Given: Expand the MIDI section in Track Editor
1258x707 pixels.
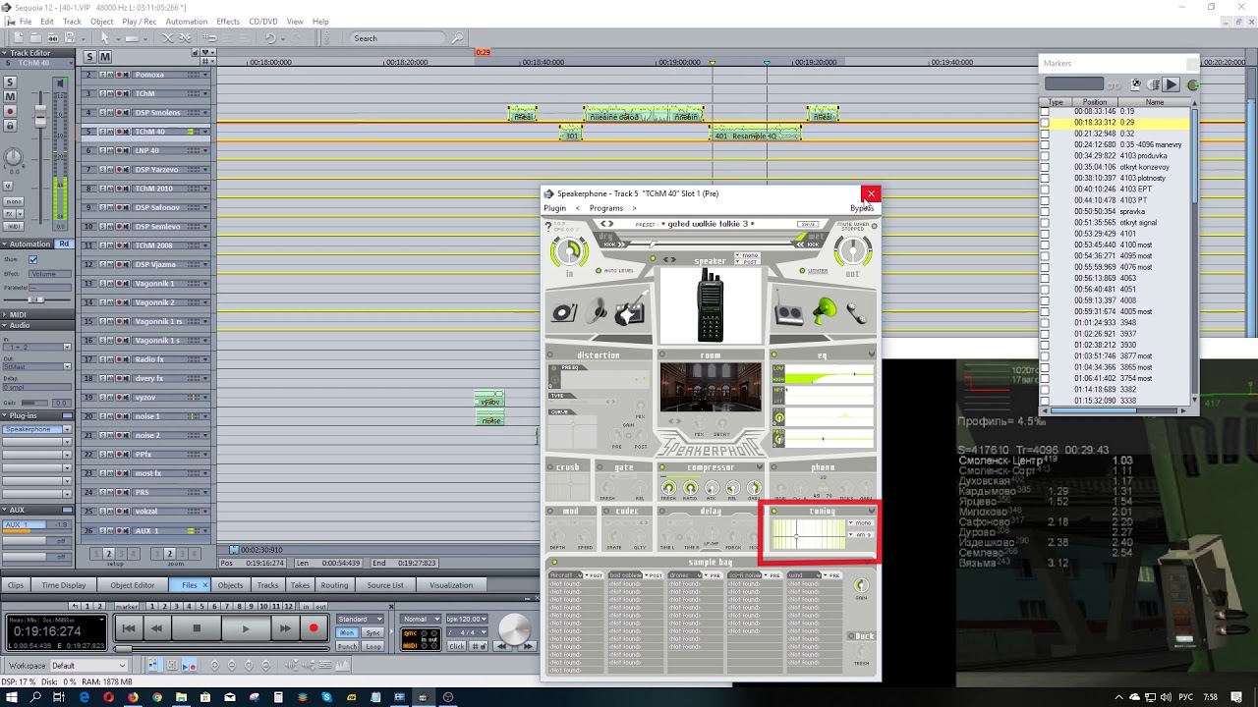Looking at the screenshot, I should pyautogui.click(x=5, y=315).
